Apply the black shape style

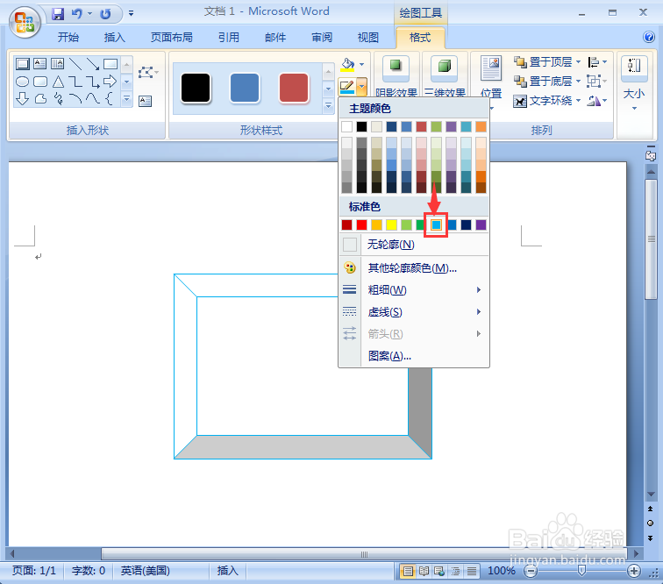(196, 88)
